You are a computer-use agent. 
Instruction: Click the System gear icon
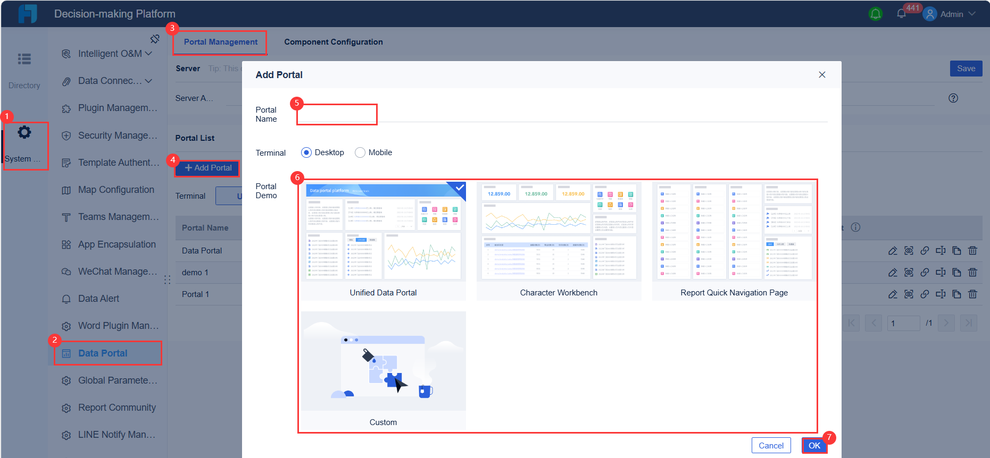point(24,132)
